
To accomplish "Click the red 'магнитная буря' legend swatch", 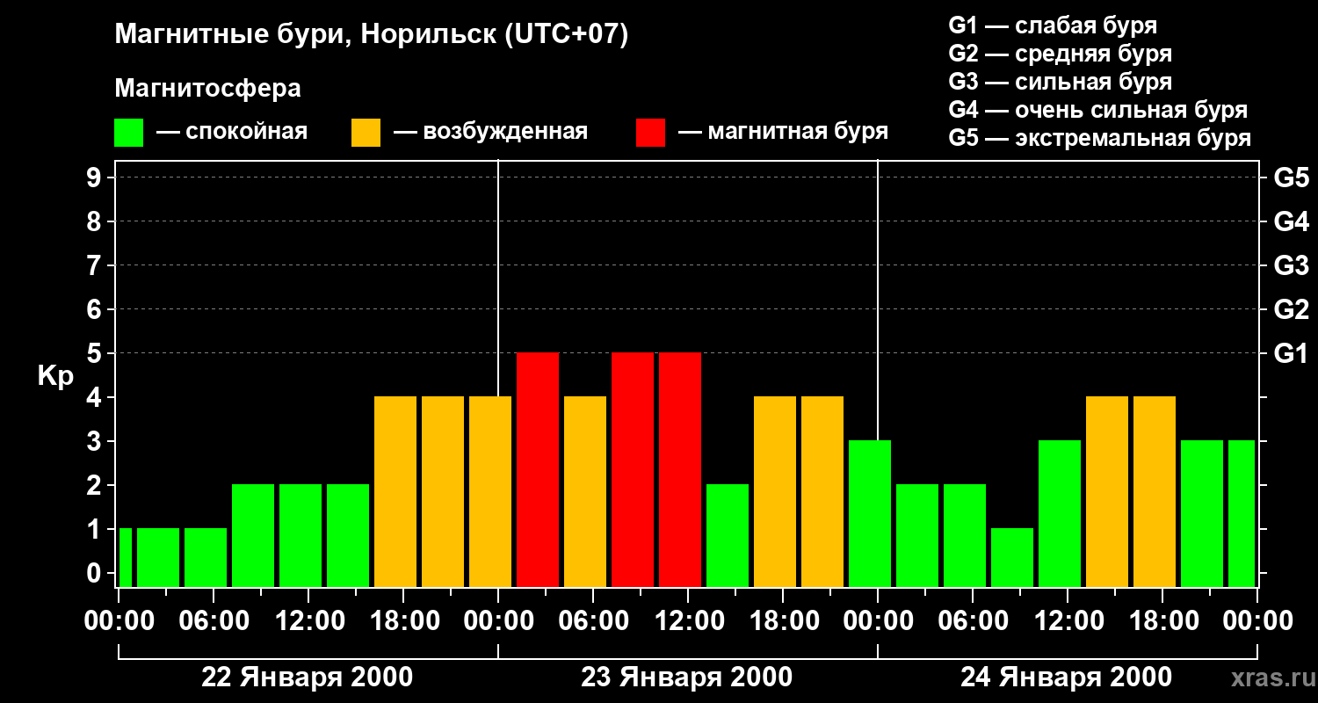I will click(x=650, y=133).
